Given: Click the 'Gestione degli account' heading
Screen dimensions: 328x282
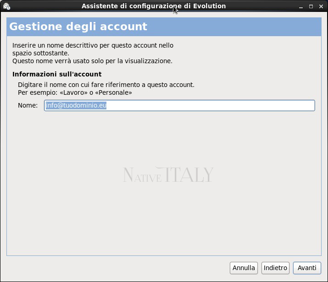Looking at the screenshot, I should point(78,27).
